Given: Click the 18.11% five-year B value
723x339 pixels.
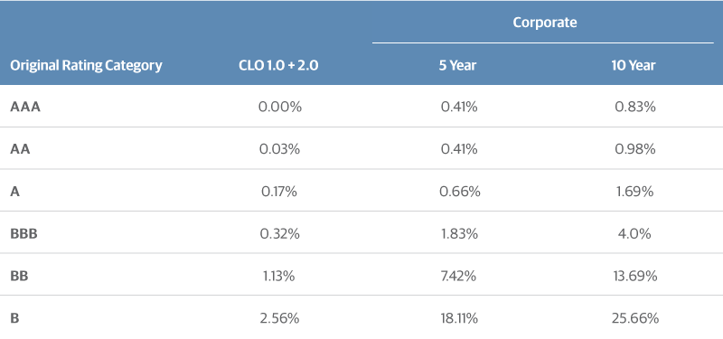Looking at the screenshot, I should click(x=458, y=318).
